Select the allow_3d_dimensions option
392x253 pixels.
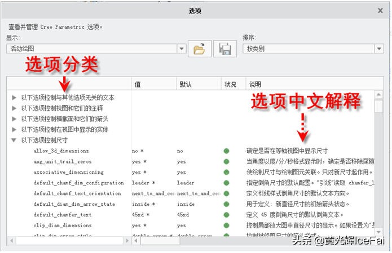[61, 151]
